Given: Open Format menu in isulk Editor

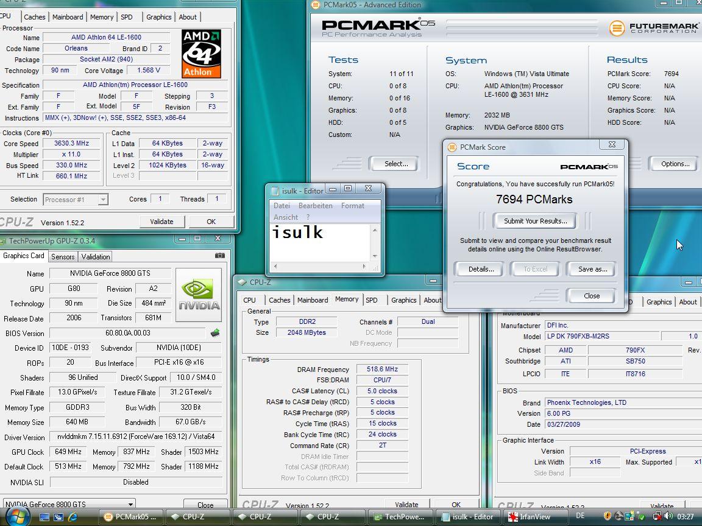Looking at the screenshot, I should click(353, 206).
